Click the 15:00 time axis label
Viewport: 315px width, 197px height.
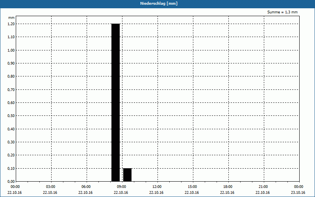click(193, 187)
